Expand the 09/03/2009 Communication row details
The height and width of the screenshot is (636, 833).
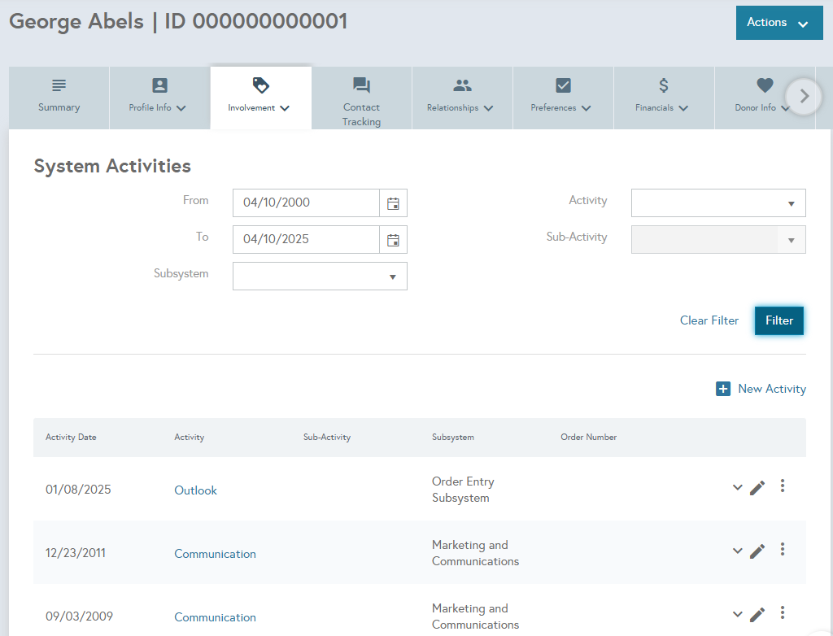737,614
